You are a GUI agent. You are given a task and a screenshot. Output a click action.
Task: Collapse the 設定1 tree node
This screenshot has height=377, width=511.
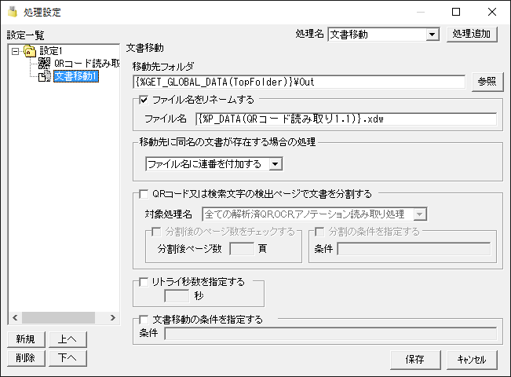coord(16,51)
